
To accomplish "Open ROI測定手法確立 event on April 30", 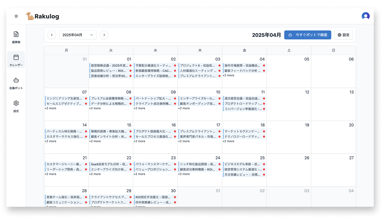I will tap(153, 197).
